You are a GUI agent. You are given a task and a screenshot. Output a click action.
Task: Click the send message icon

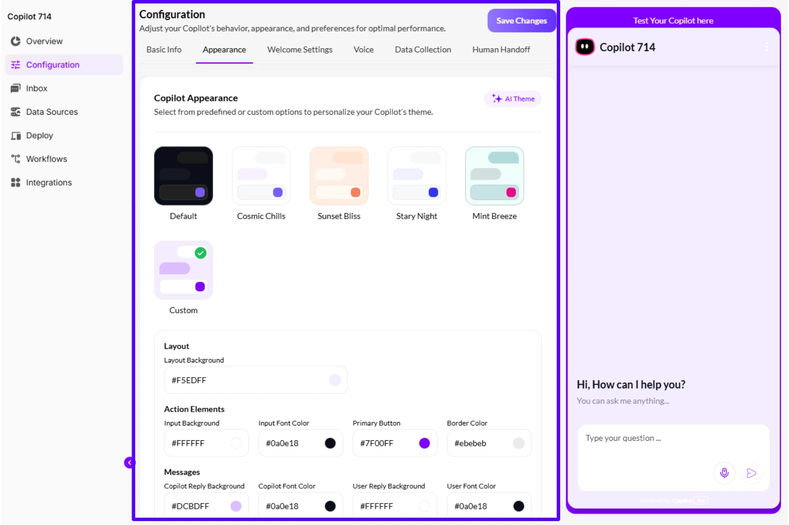(x=751, y=473)
